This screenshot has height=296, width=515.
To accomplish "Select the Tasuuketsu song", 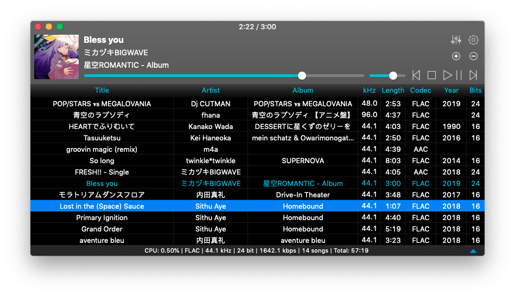I will pos(102,138).
